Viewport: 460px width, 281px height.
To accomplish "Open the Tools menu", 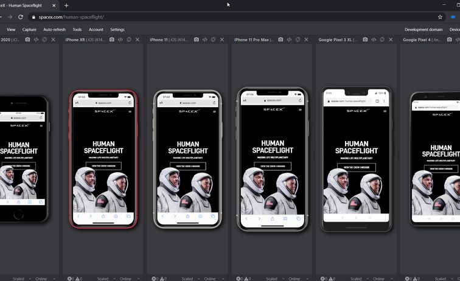I will 77,29.
